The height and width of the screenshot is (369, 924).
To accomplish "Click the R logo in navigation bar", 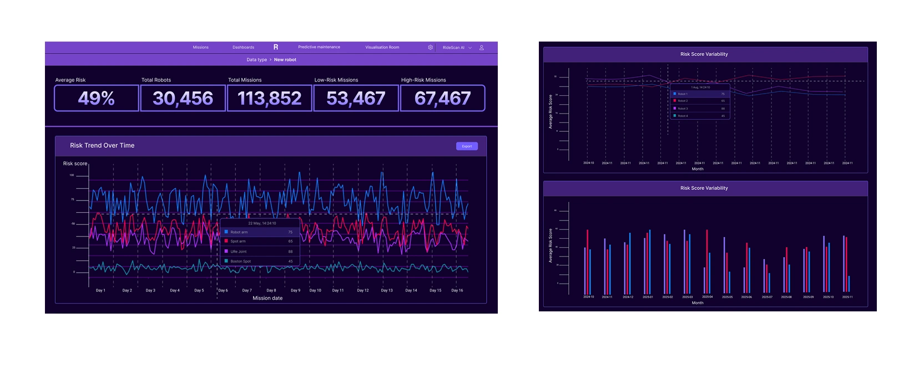I will coord(276,47).
